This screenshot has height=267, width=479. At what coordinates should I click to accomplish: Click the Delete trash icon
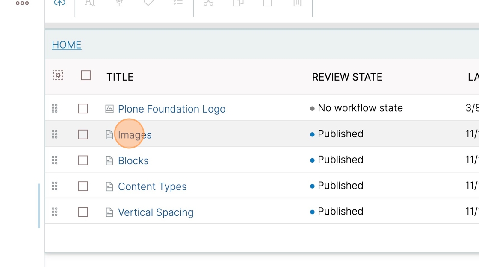click(x=297, y=3)
